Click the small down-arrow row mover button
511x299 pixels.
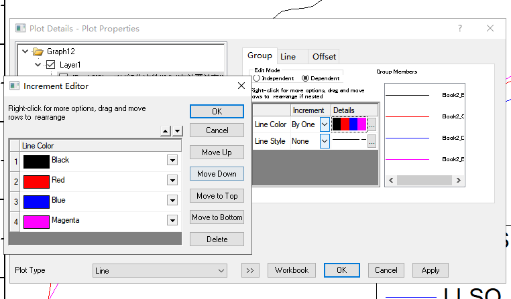click(x=177, y=131)
